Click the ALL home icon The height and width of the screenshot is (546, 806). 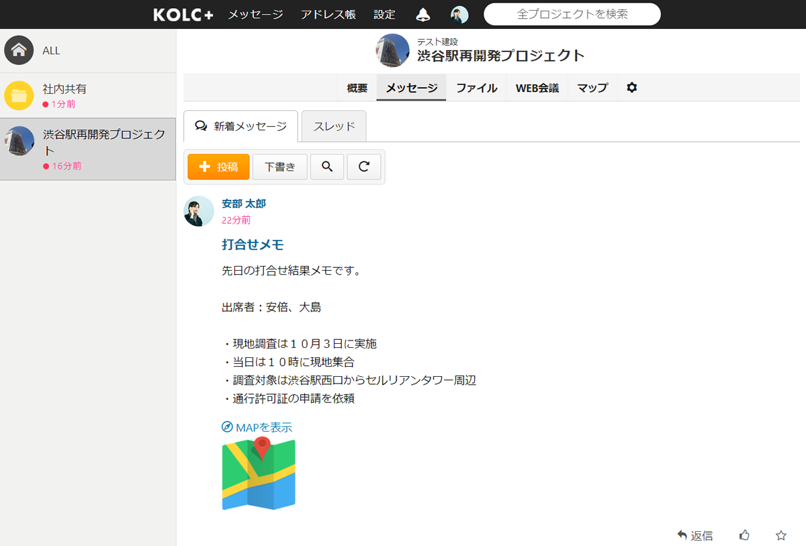(x=19, y=50)
